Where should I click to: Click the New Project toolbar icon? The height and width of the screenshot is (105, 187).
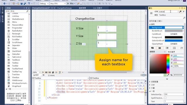14,3
